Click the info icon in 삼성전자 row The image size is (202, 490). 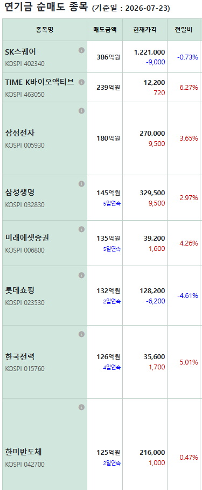81,111
